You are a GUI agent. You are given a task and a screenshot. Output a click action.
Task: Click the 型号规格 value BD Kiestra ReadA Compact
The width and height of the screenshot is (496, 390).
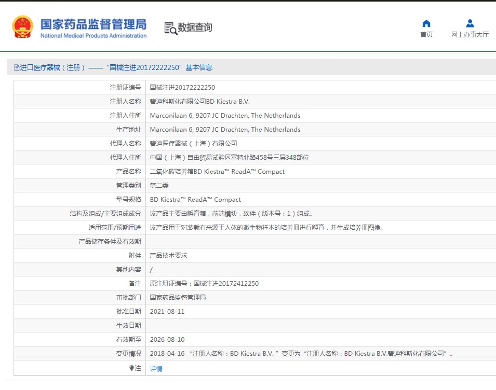click(x=195, y=200)
